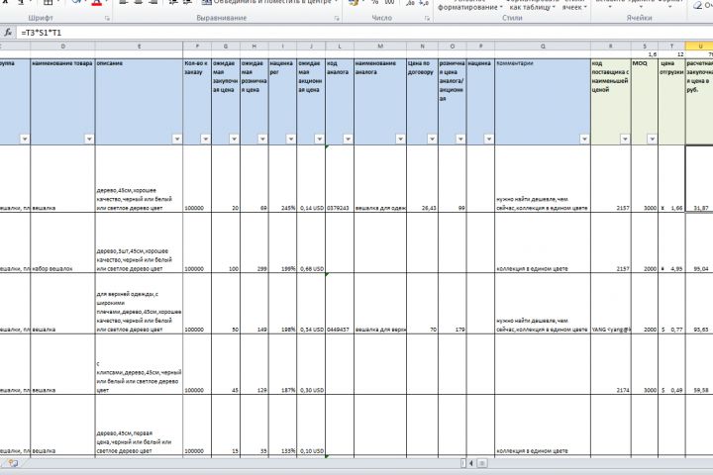This screenshot has width=713, height=475.
Task: Select cell with analog code 0379243
Action: tap(340, 179)
